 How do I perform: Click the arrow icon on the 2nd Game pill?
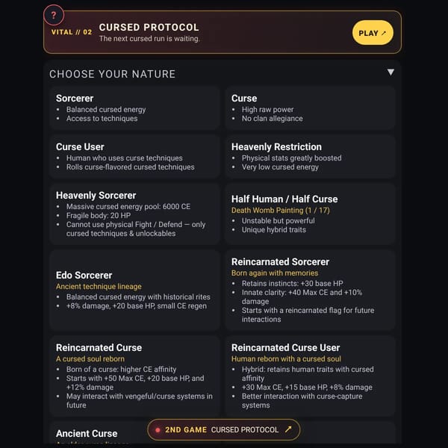288,429
